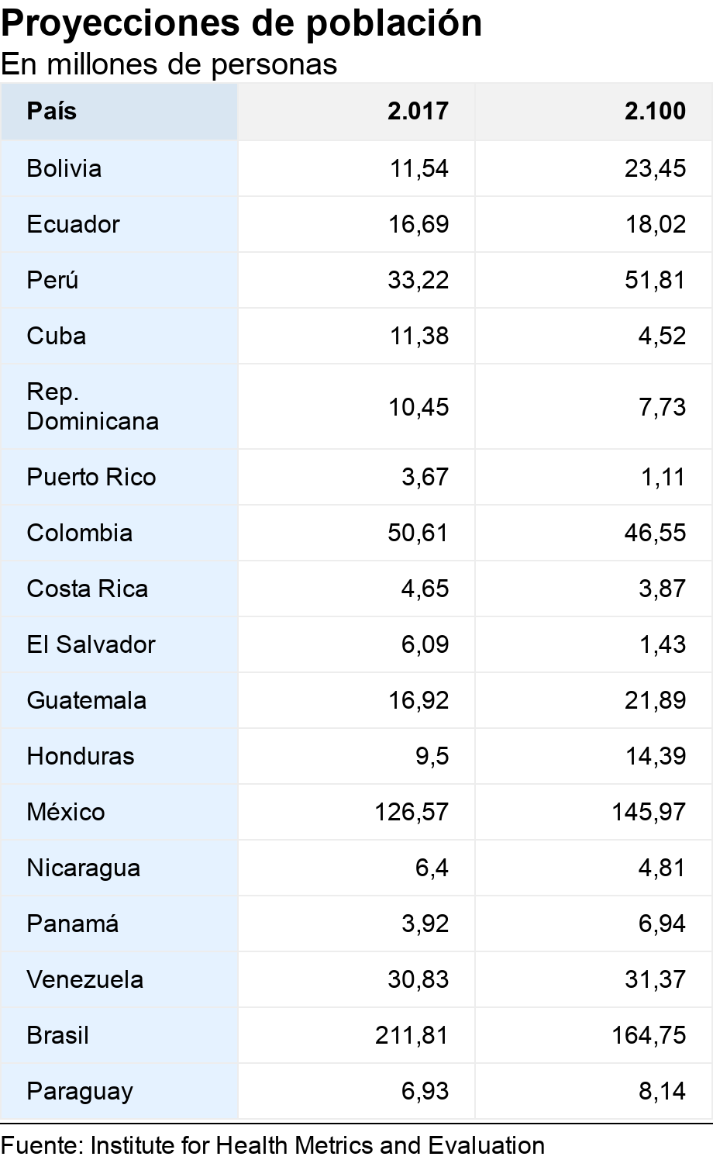Select Brasil's 2.017 value 211,81
Screen dimensions: 713x1160
tap(412, 1035)
